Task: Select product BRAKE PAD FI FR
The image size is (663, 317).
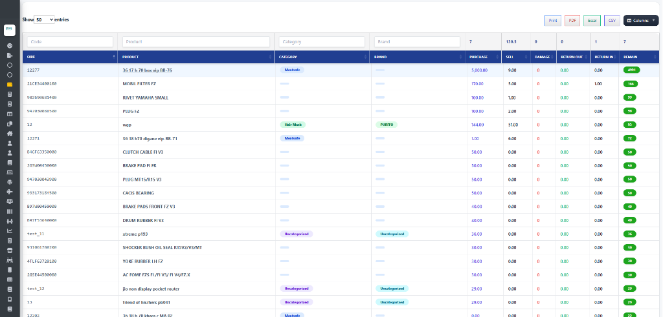Action: pyautogui.click(x=140, y=166)
